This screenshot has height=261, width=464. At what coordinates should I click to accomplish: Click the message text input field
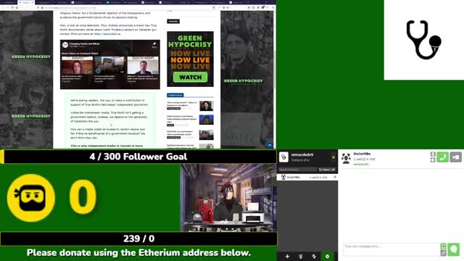[x=391, y=249]
